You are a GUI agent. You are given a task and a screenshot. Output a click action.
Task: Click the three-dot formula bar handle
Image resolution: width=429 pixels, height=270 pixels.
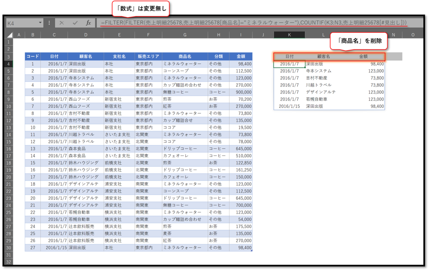pos(49,23)
